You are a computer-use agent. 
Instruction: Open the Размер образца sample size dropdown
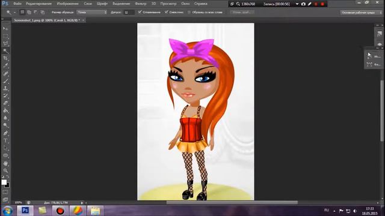click(92, 12)
